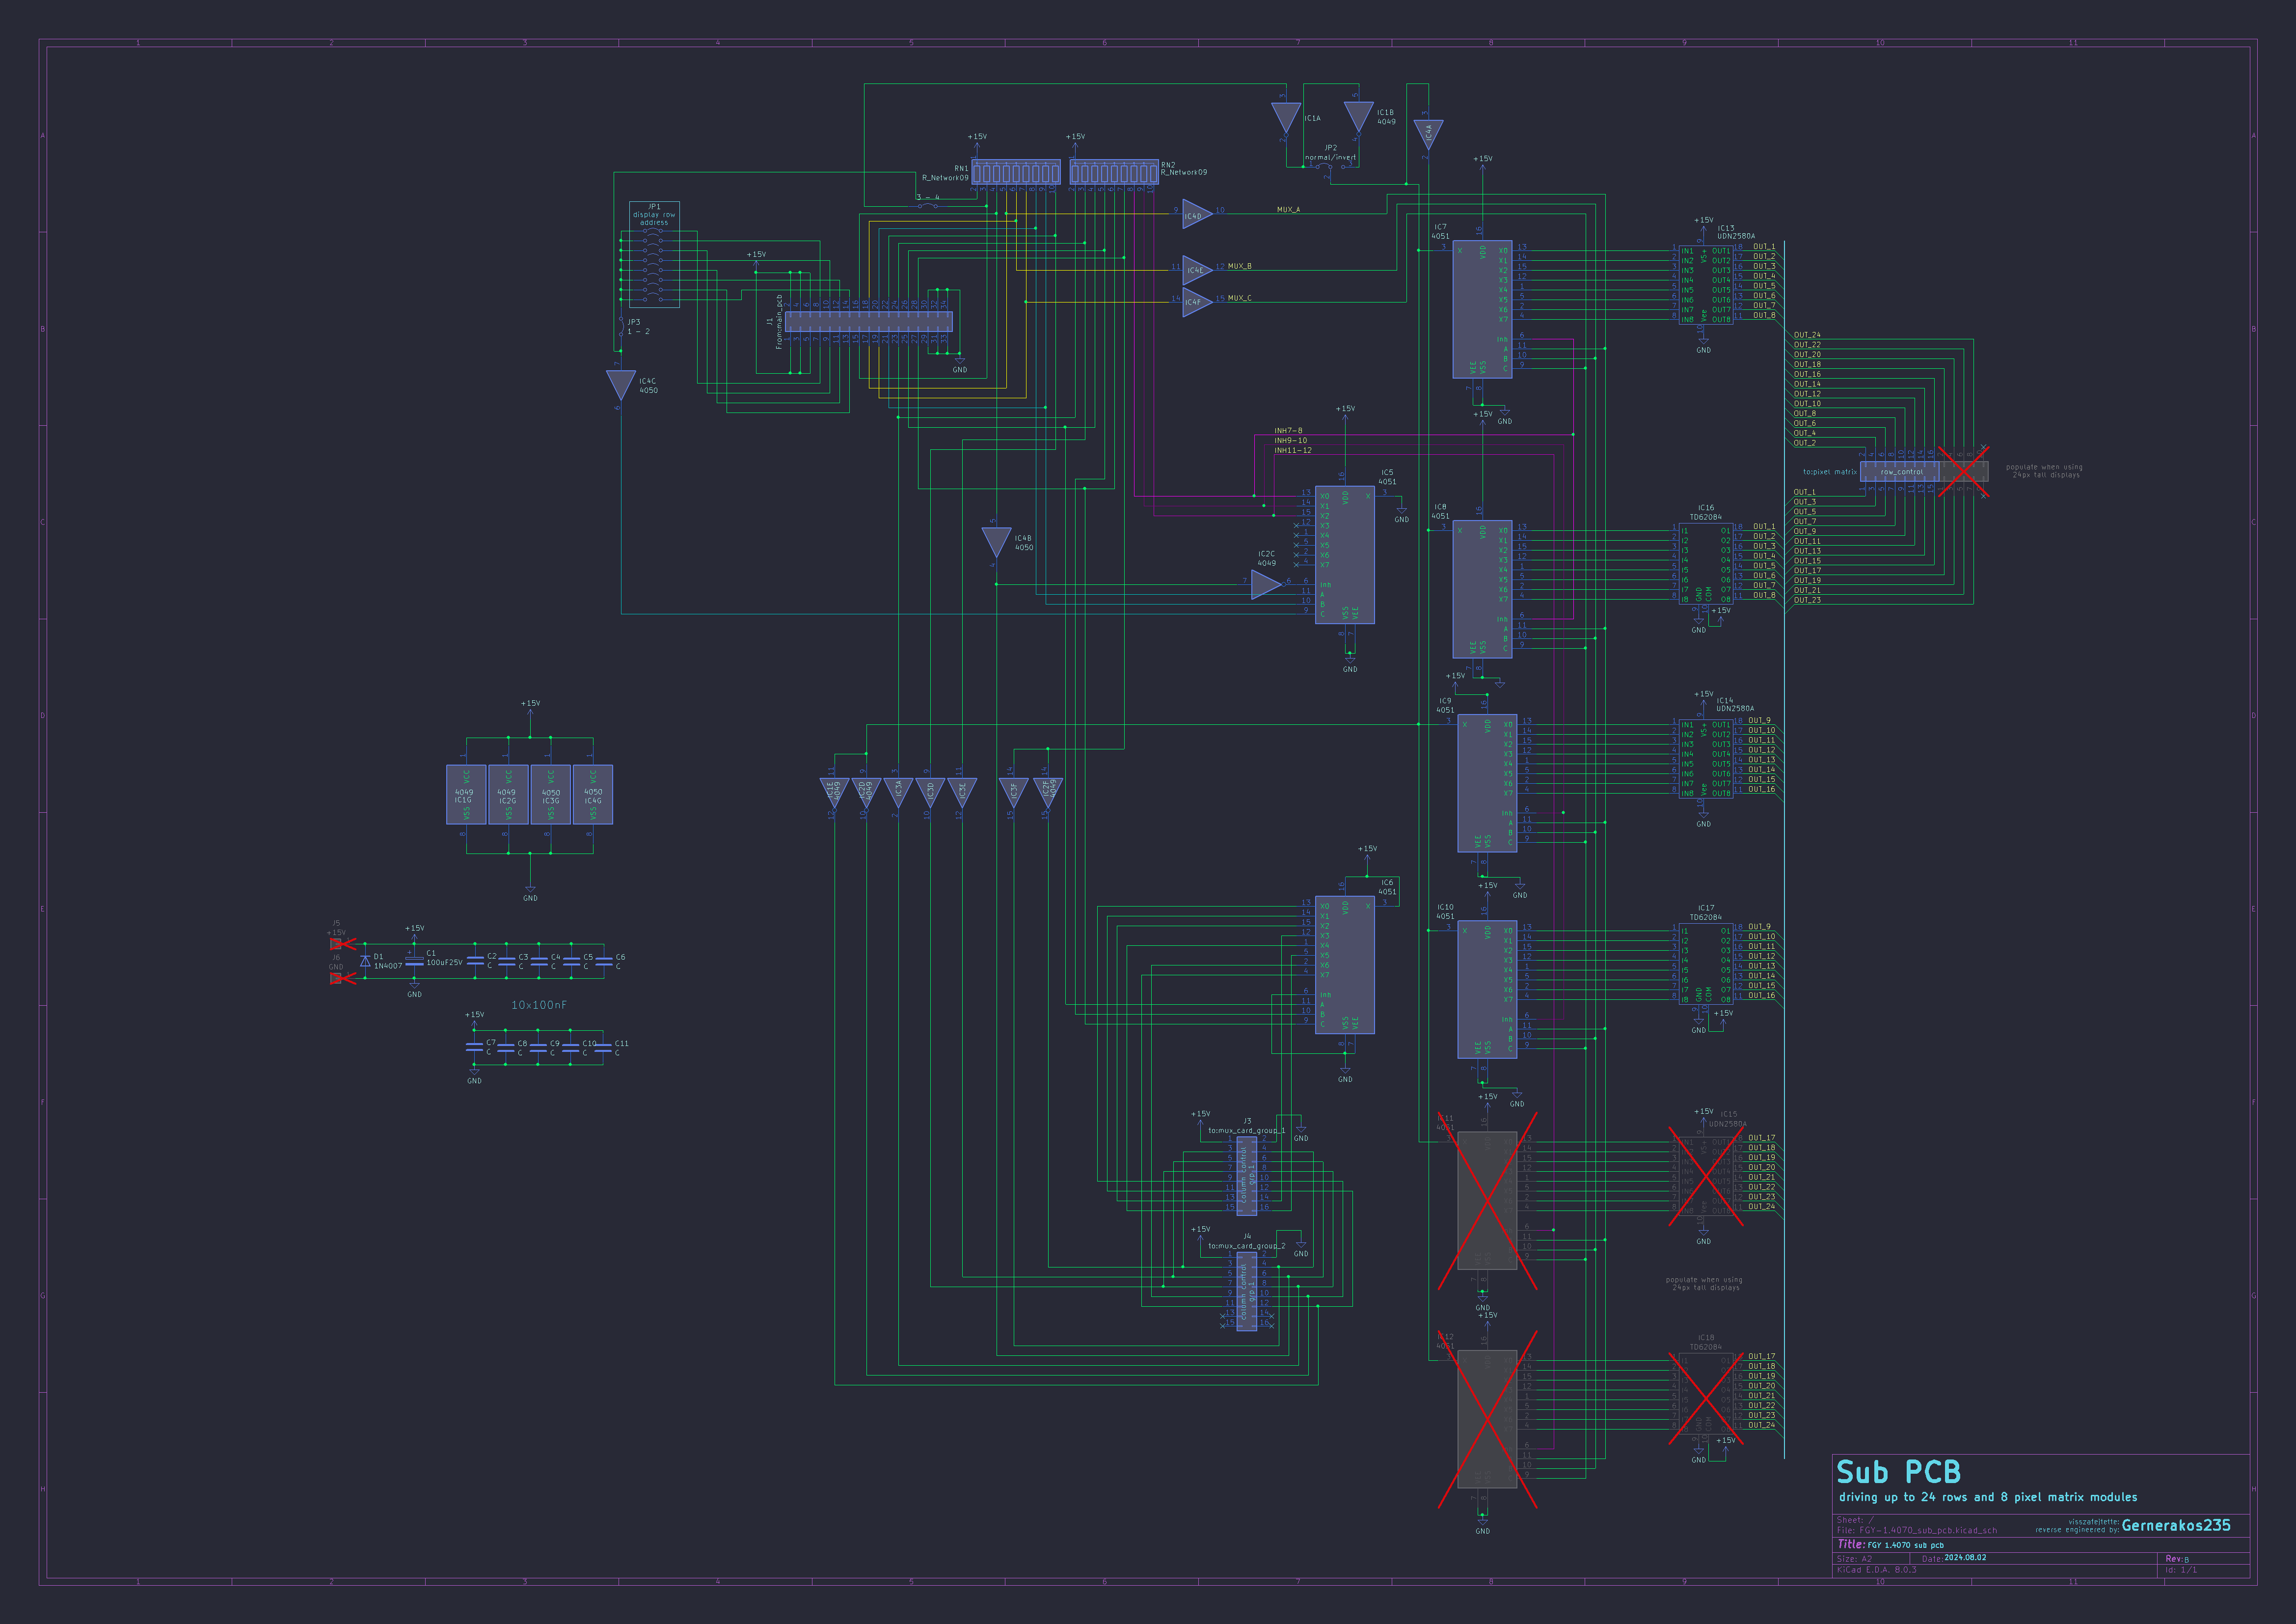The width and height of the screenshot is (2296, 1624).
Task: Click the crossed-out J5 +15V connector
Action: click(337, 943)
